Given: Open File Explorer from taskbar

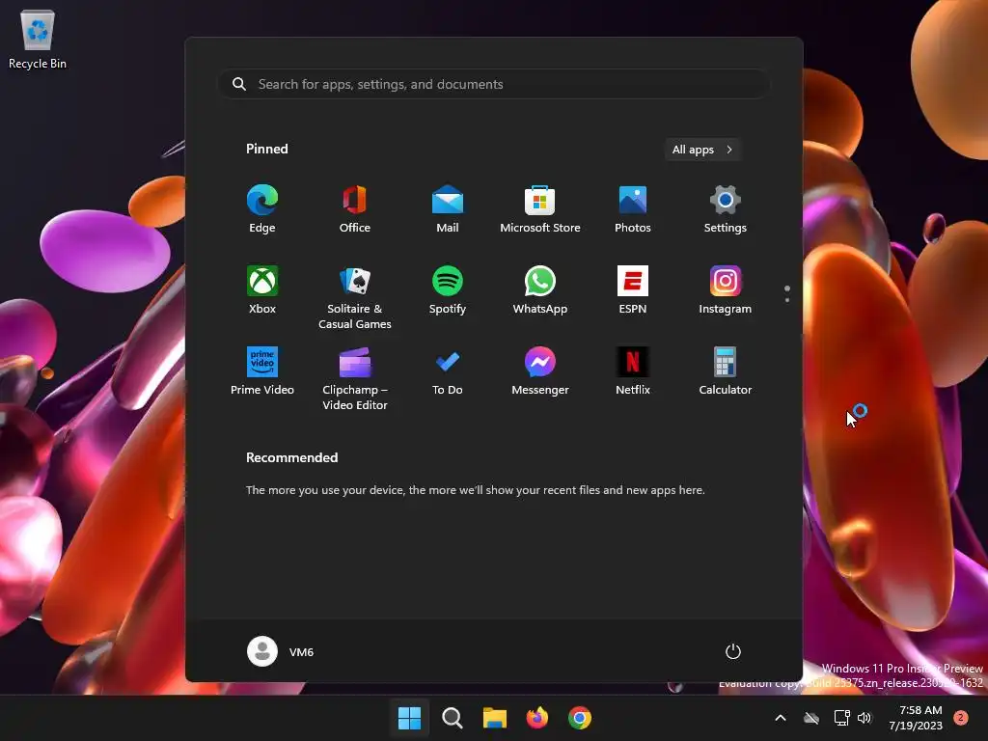Looking at the screenshot, I should 495,718.
